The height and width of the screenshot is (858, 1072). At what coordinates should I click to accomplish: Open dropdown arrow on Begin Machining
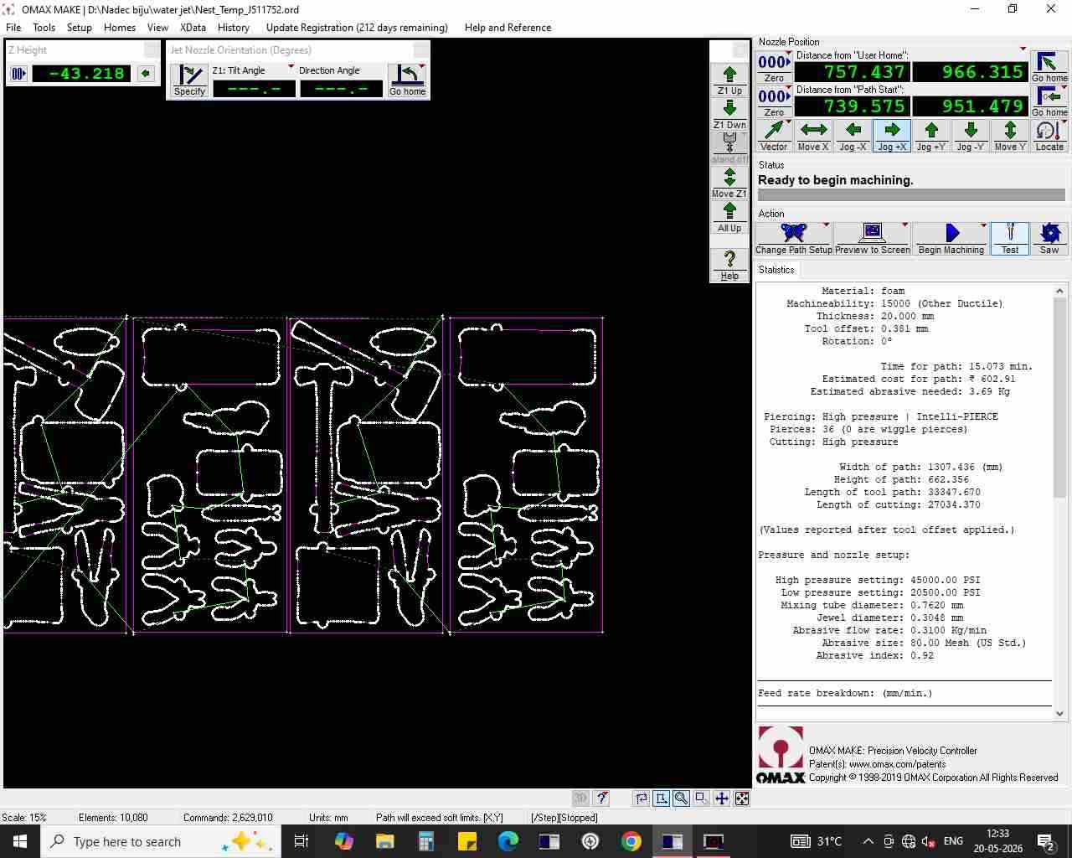(983, 225)
